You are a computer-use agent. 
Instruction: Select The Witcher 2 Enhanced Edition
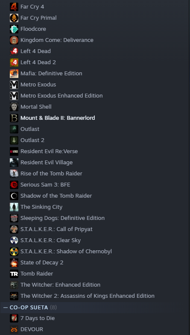pyautogui.click(x=88, y=296)
